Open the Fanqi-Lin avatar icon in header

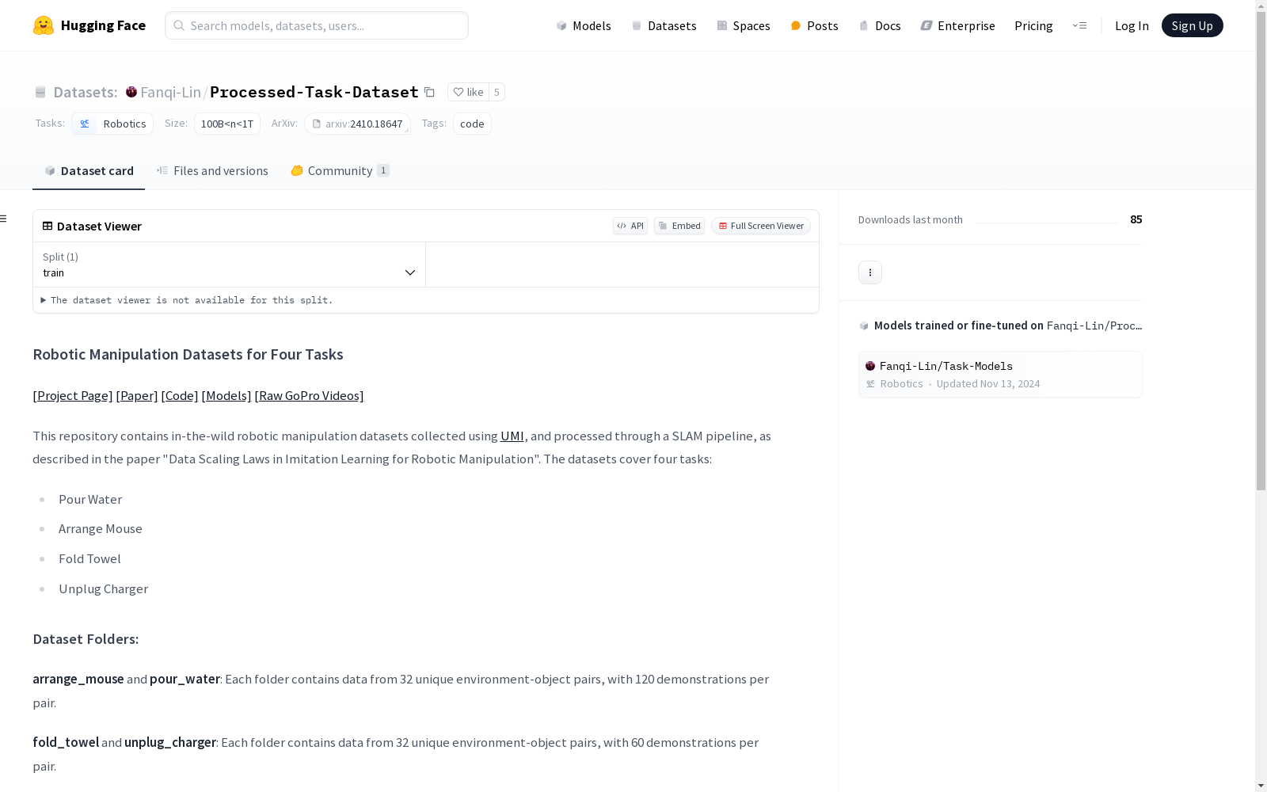pyautogui.click(x=131, y=92)
